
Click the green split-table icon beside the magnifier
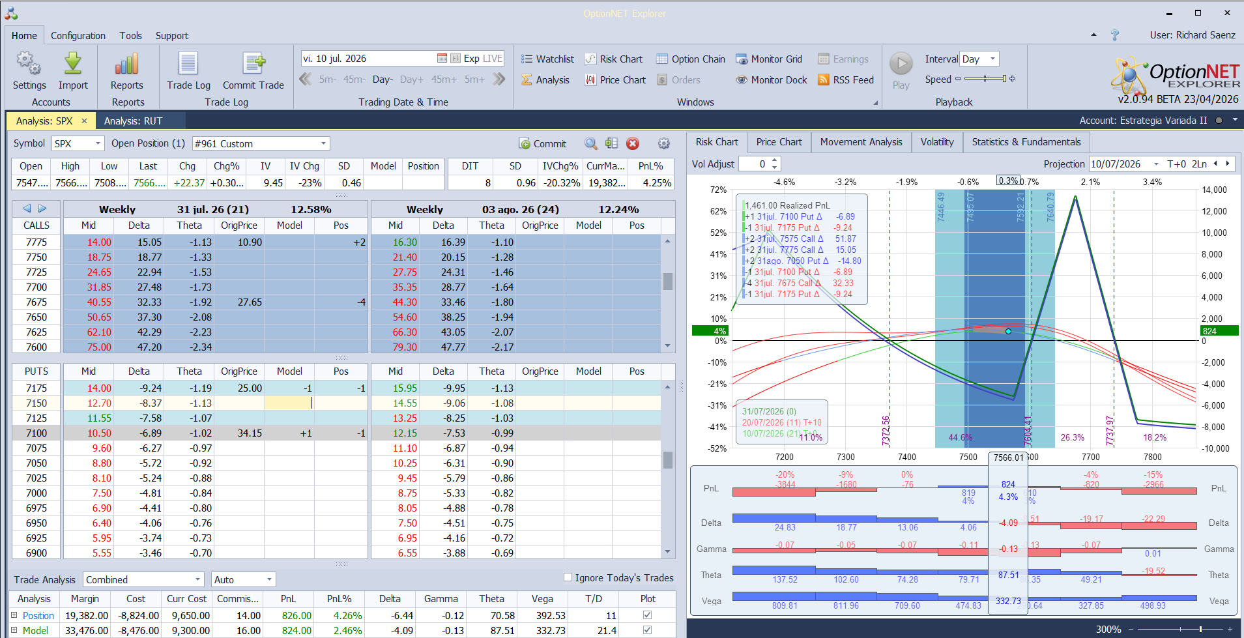[x=611, y=143]
